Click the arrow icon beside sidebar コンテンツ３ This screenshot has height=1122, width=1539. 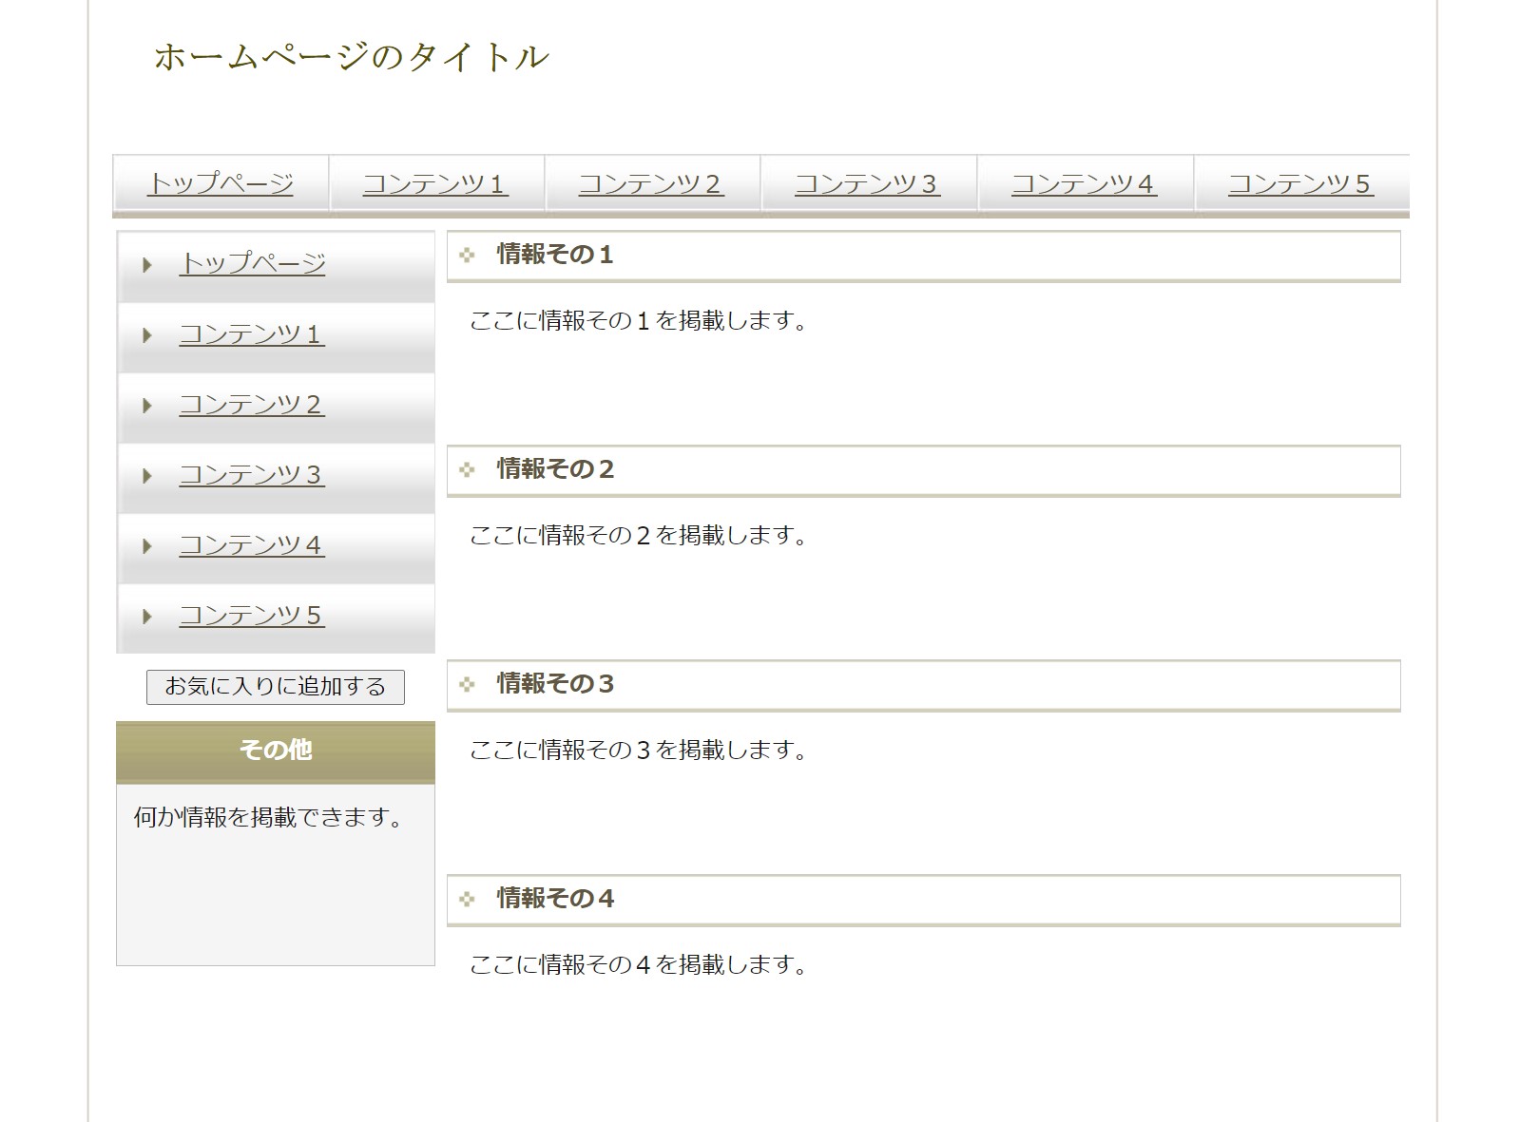[147, 476]
